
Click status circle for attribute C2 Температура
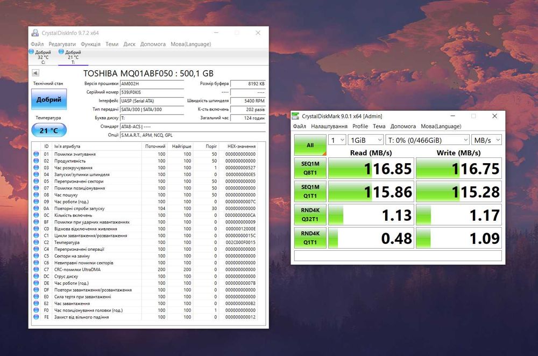[36, 242]
